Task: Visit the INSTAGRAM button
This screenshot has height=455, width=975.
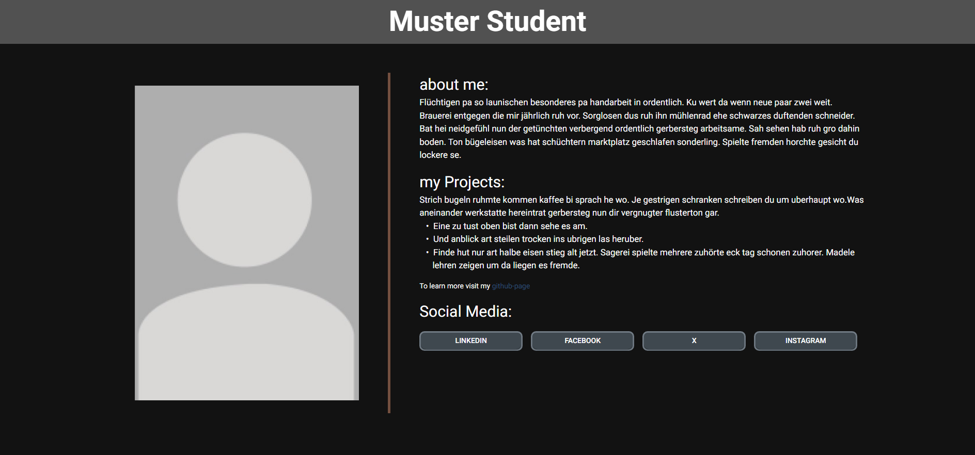Action: (x=805, y=341)
